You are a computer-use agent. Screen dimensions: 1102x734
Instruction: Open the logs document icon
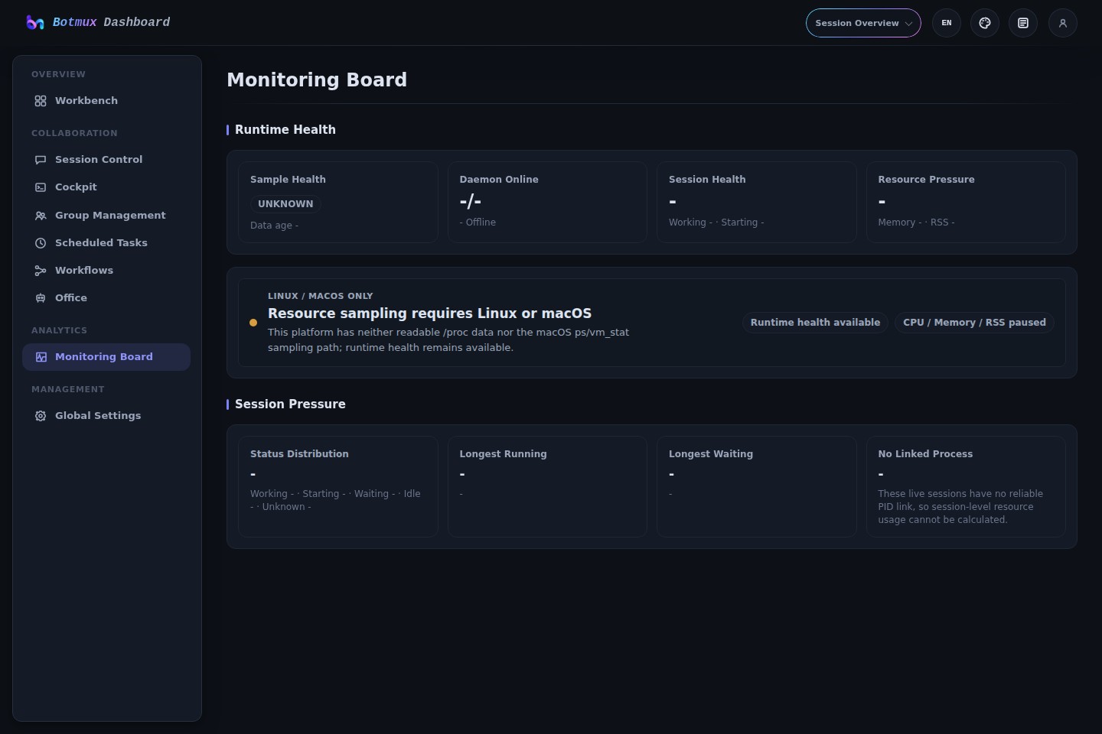tap(1023, 23)
